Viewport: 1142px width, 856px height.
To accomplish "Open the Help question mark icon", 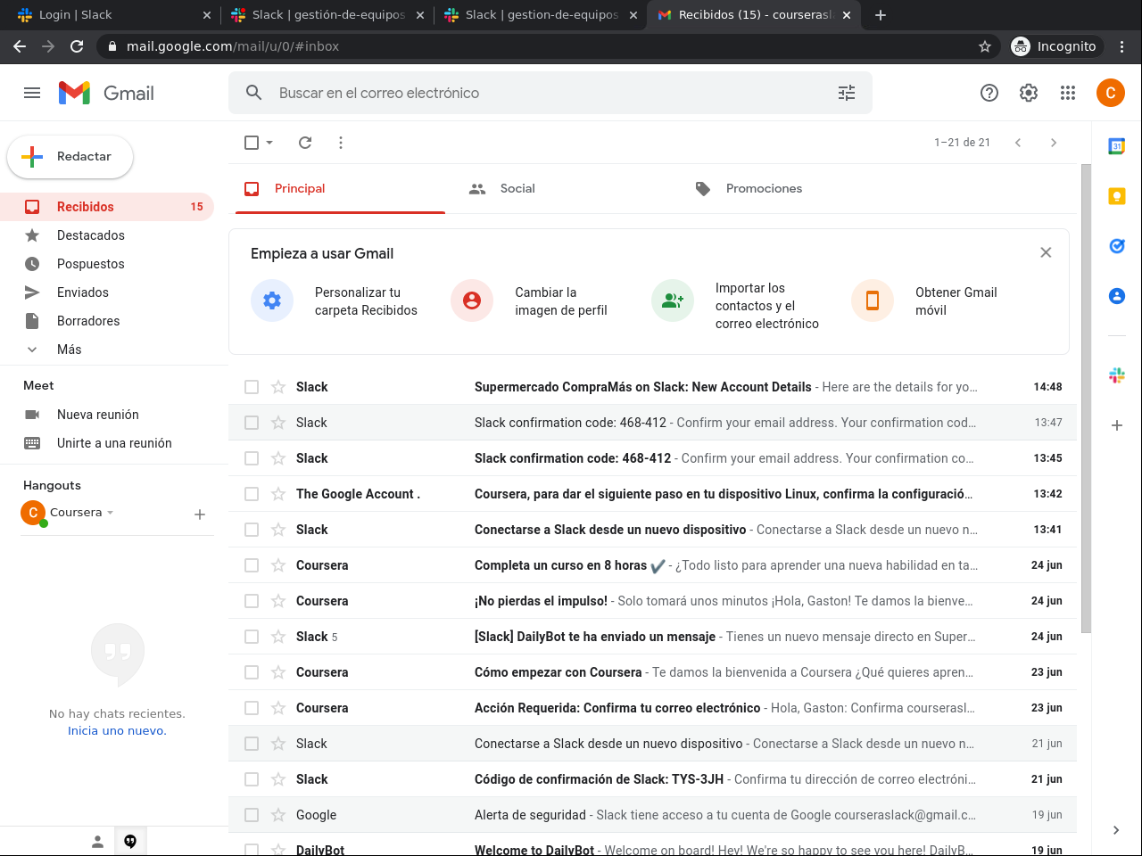I will [989, 93].
